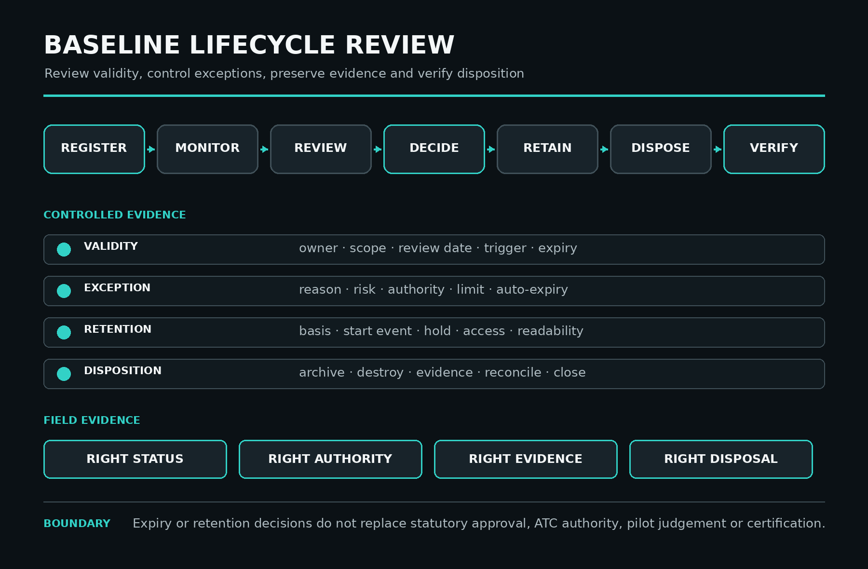Screen dimensions: 868x569
Task: Click the subtitle starting 'Review validity'
Action: pos(284,74)
